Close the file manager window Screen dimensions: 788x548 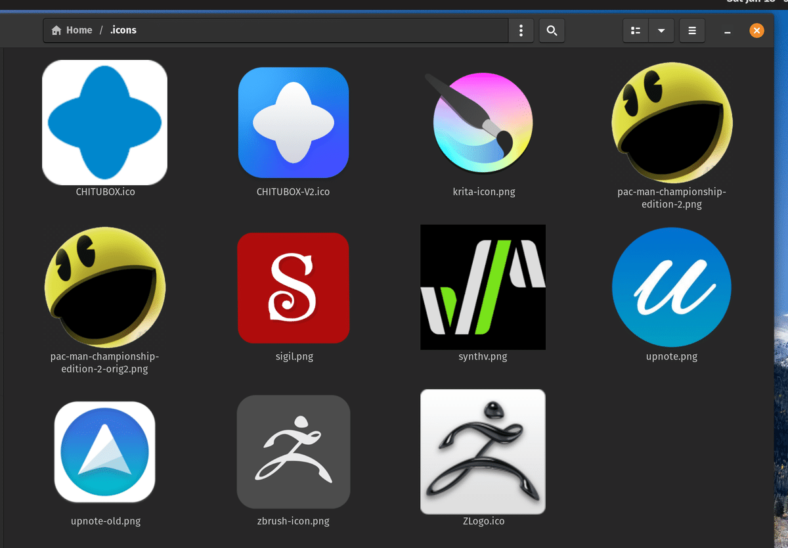click(756, 30)
